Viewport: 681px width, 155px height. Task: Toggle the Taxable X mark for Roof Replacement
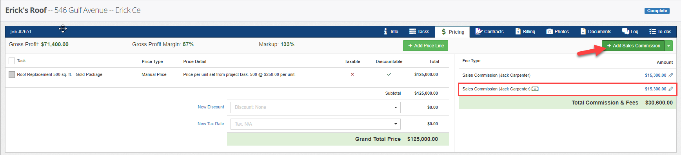click(x=352, y=74)
